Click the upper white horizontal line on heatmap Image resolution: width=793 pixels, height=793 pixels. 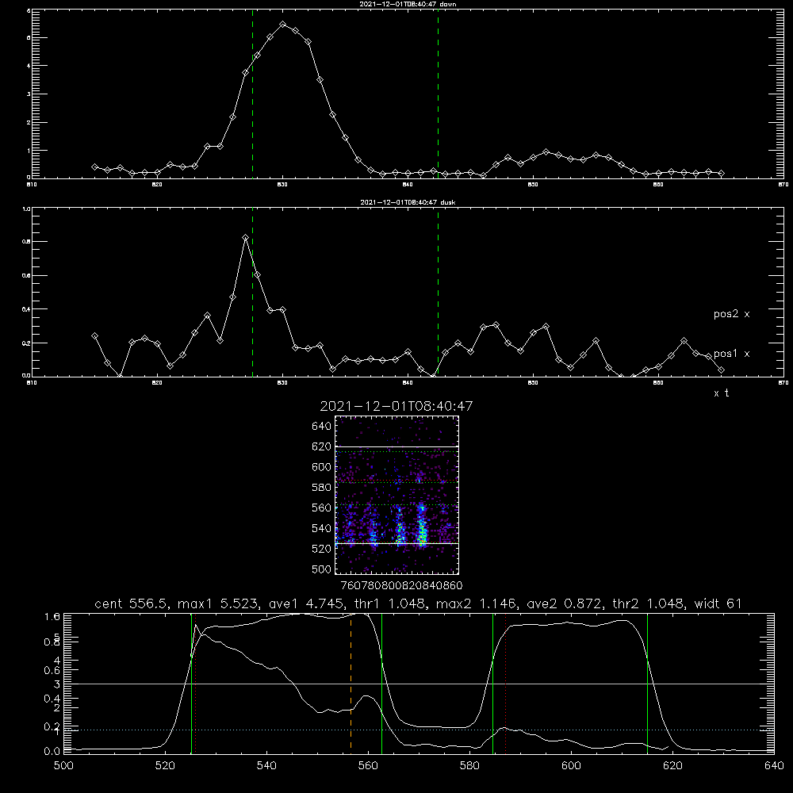tap(397, 447)
